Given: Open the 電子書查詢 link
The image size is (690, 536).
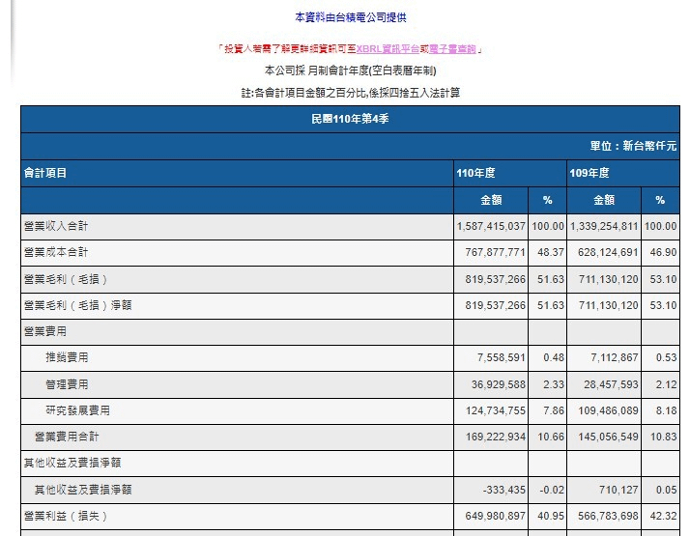Looking at the screenshot, I should click(x=446, y=49).
